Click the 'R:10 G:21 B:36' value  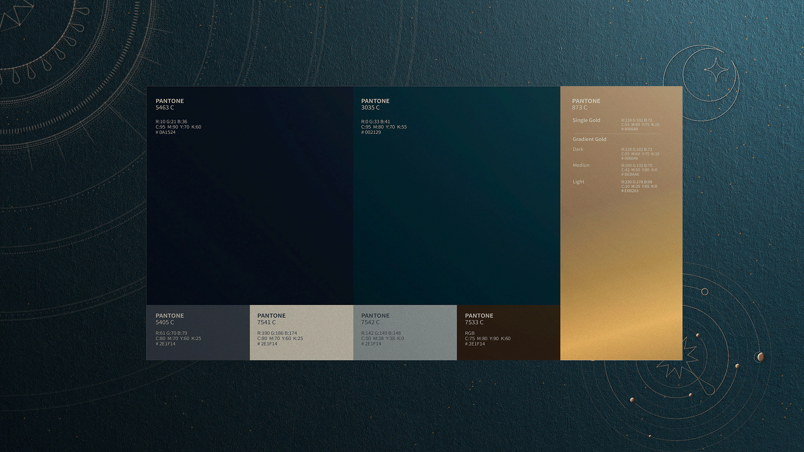(171, 122)
